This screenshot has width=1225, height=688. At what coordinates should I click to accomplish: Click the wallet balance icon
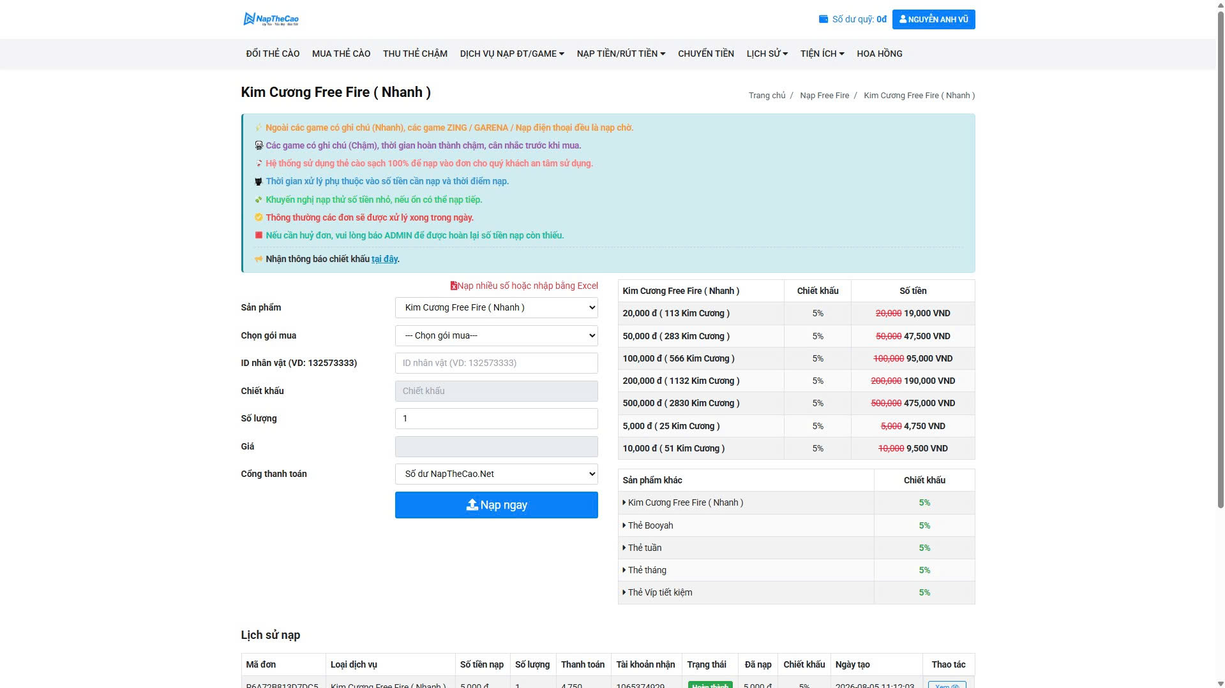(x=823, y=19)
